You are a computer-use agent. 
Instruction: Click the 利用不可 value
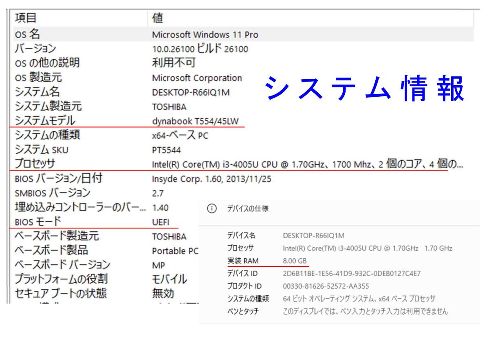coord(174,63)
